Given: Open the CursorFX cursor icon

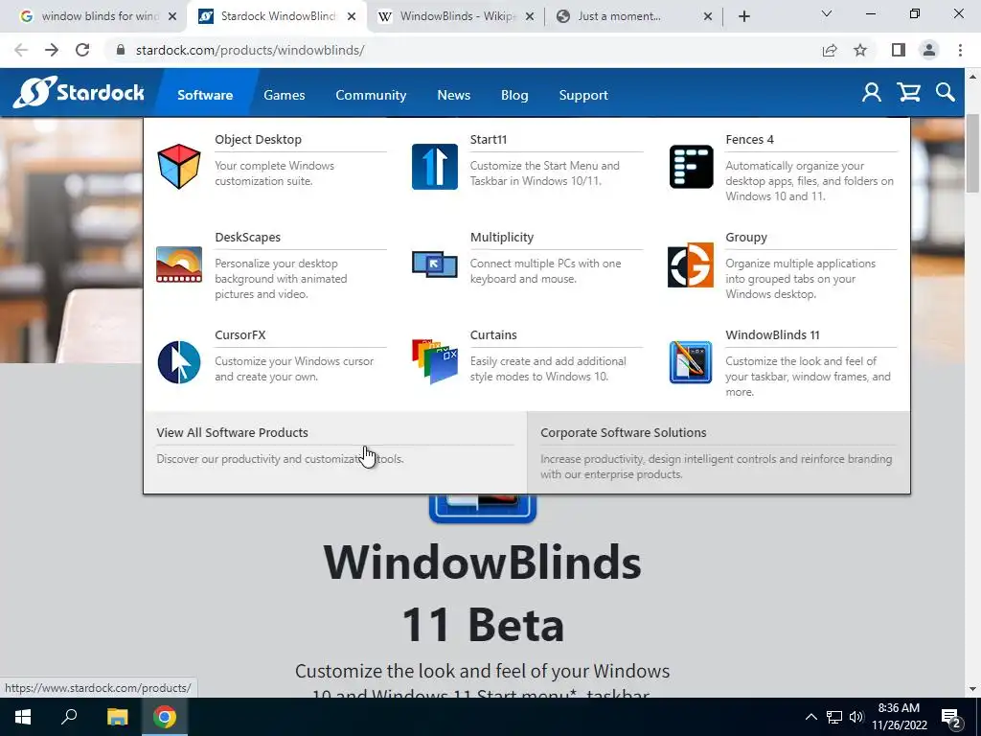Looking at the screenshot, I should tap(179, 361).
